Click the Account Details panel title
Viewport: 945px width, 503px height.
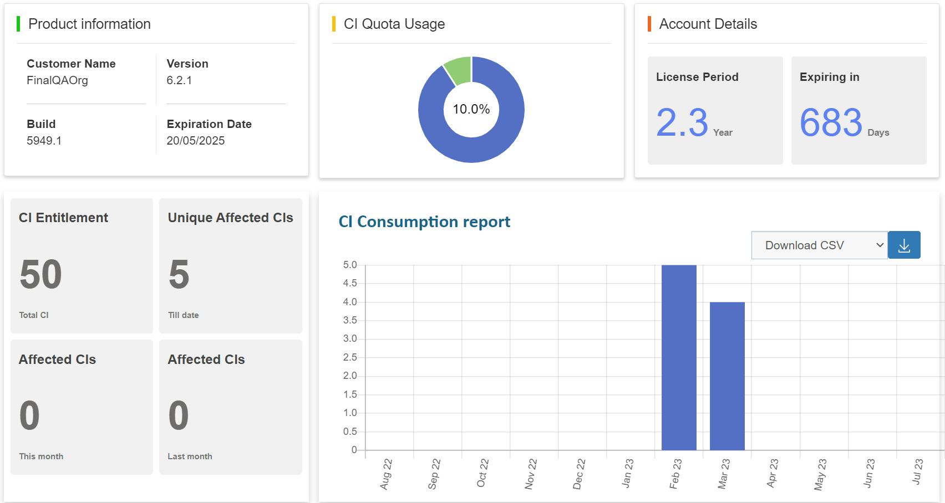(x=708, y=24)
